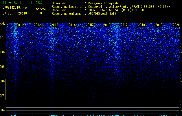Viewport: 182px width, 116px height.
Task: Click the 0.9 kHz axis label
Action: [x=2, y=67]
